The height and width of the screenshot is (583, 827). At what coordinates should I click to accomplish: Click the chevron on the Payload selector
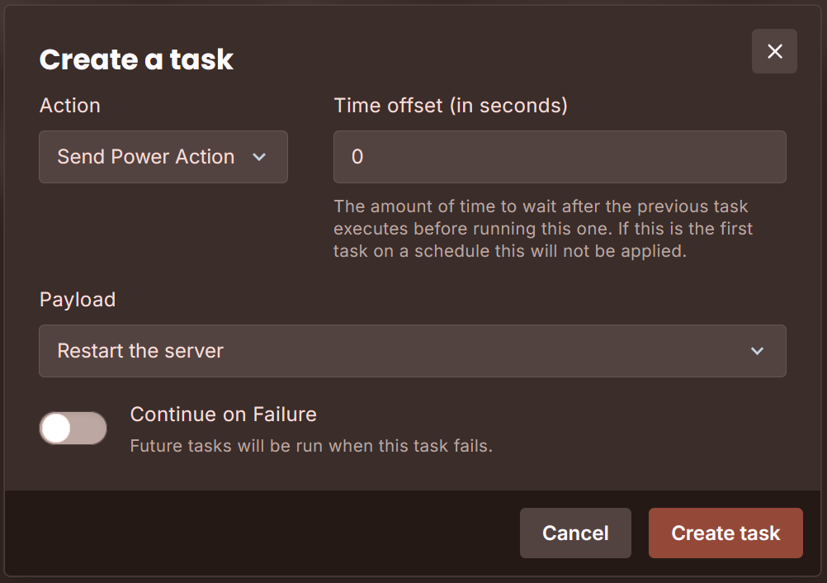(757, 351)
